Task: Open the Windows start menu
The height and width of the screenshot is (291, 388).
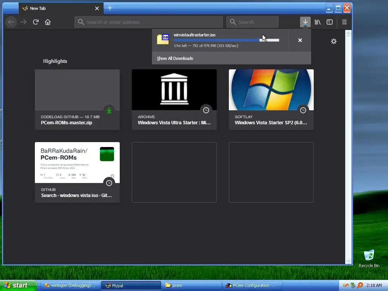Action: pyautogui.click(x=18, y=285)
